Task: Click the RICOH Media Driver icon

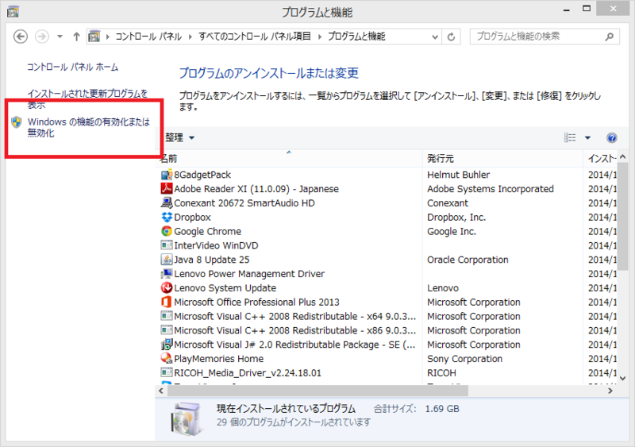Action: pyautogui.click(x=167, y=372)
